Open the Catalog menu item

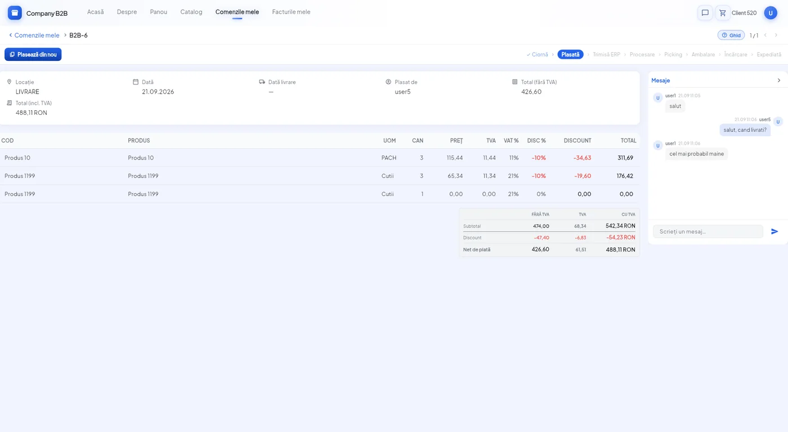[191, 12]
